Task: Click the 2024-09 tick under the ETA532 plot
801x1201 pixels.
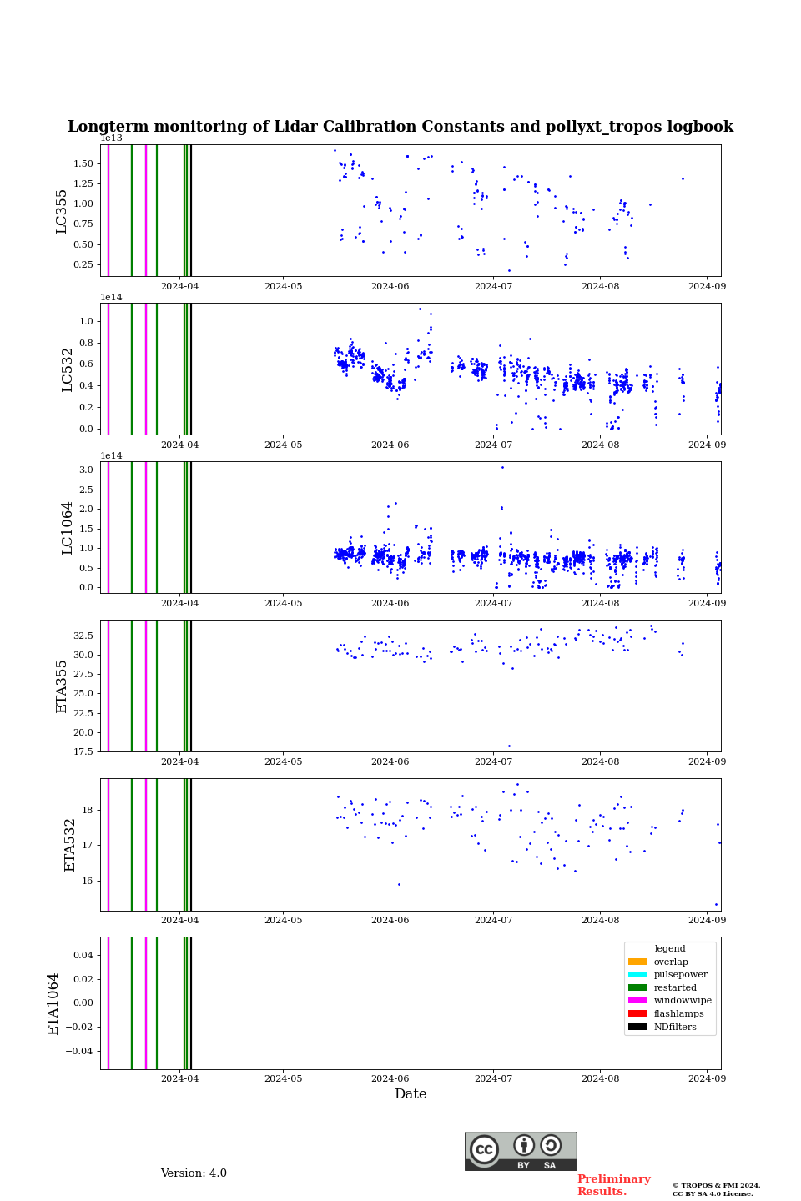Action: (707, 920)
